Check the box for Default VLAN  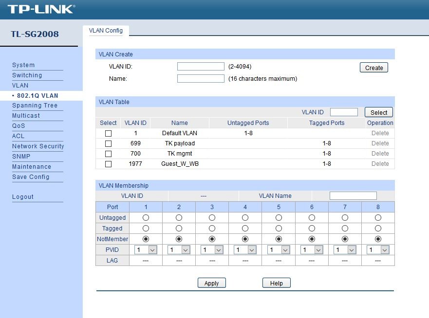click(x=108, y=133)
